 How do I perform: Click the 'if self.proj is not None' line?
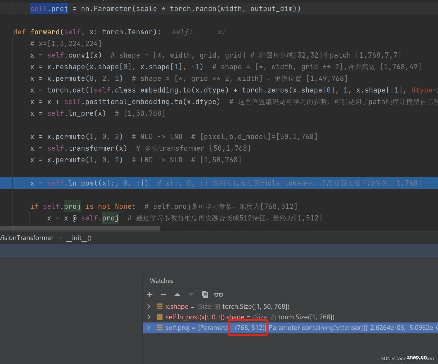pos(164,206)
